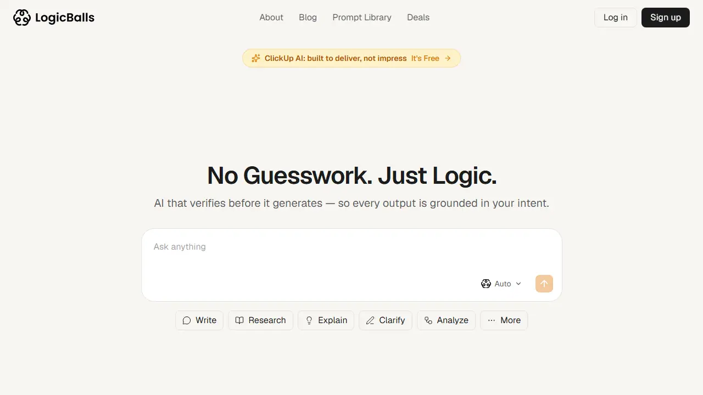The height and width of the screenshot is (395, 703).
Task: Click the LogicBalls brand name text
Action: pyautogui.click(x=65, y=18)
